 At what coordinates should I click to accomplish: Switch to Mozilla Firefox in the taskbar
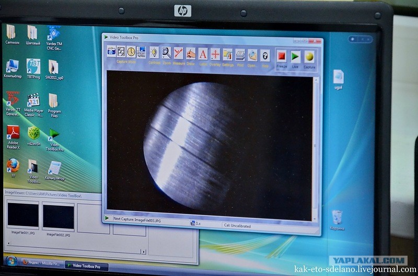(39, 263)
